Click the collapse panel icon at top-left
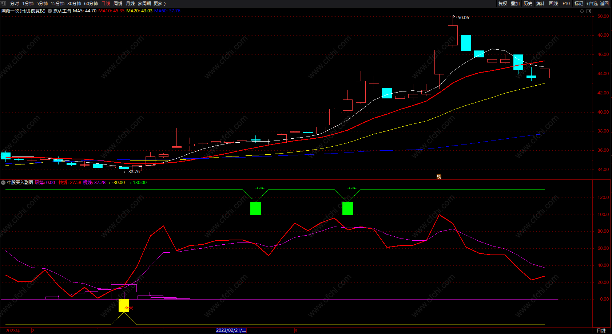Screen dimensions: 612x334 [4, 3]
